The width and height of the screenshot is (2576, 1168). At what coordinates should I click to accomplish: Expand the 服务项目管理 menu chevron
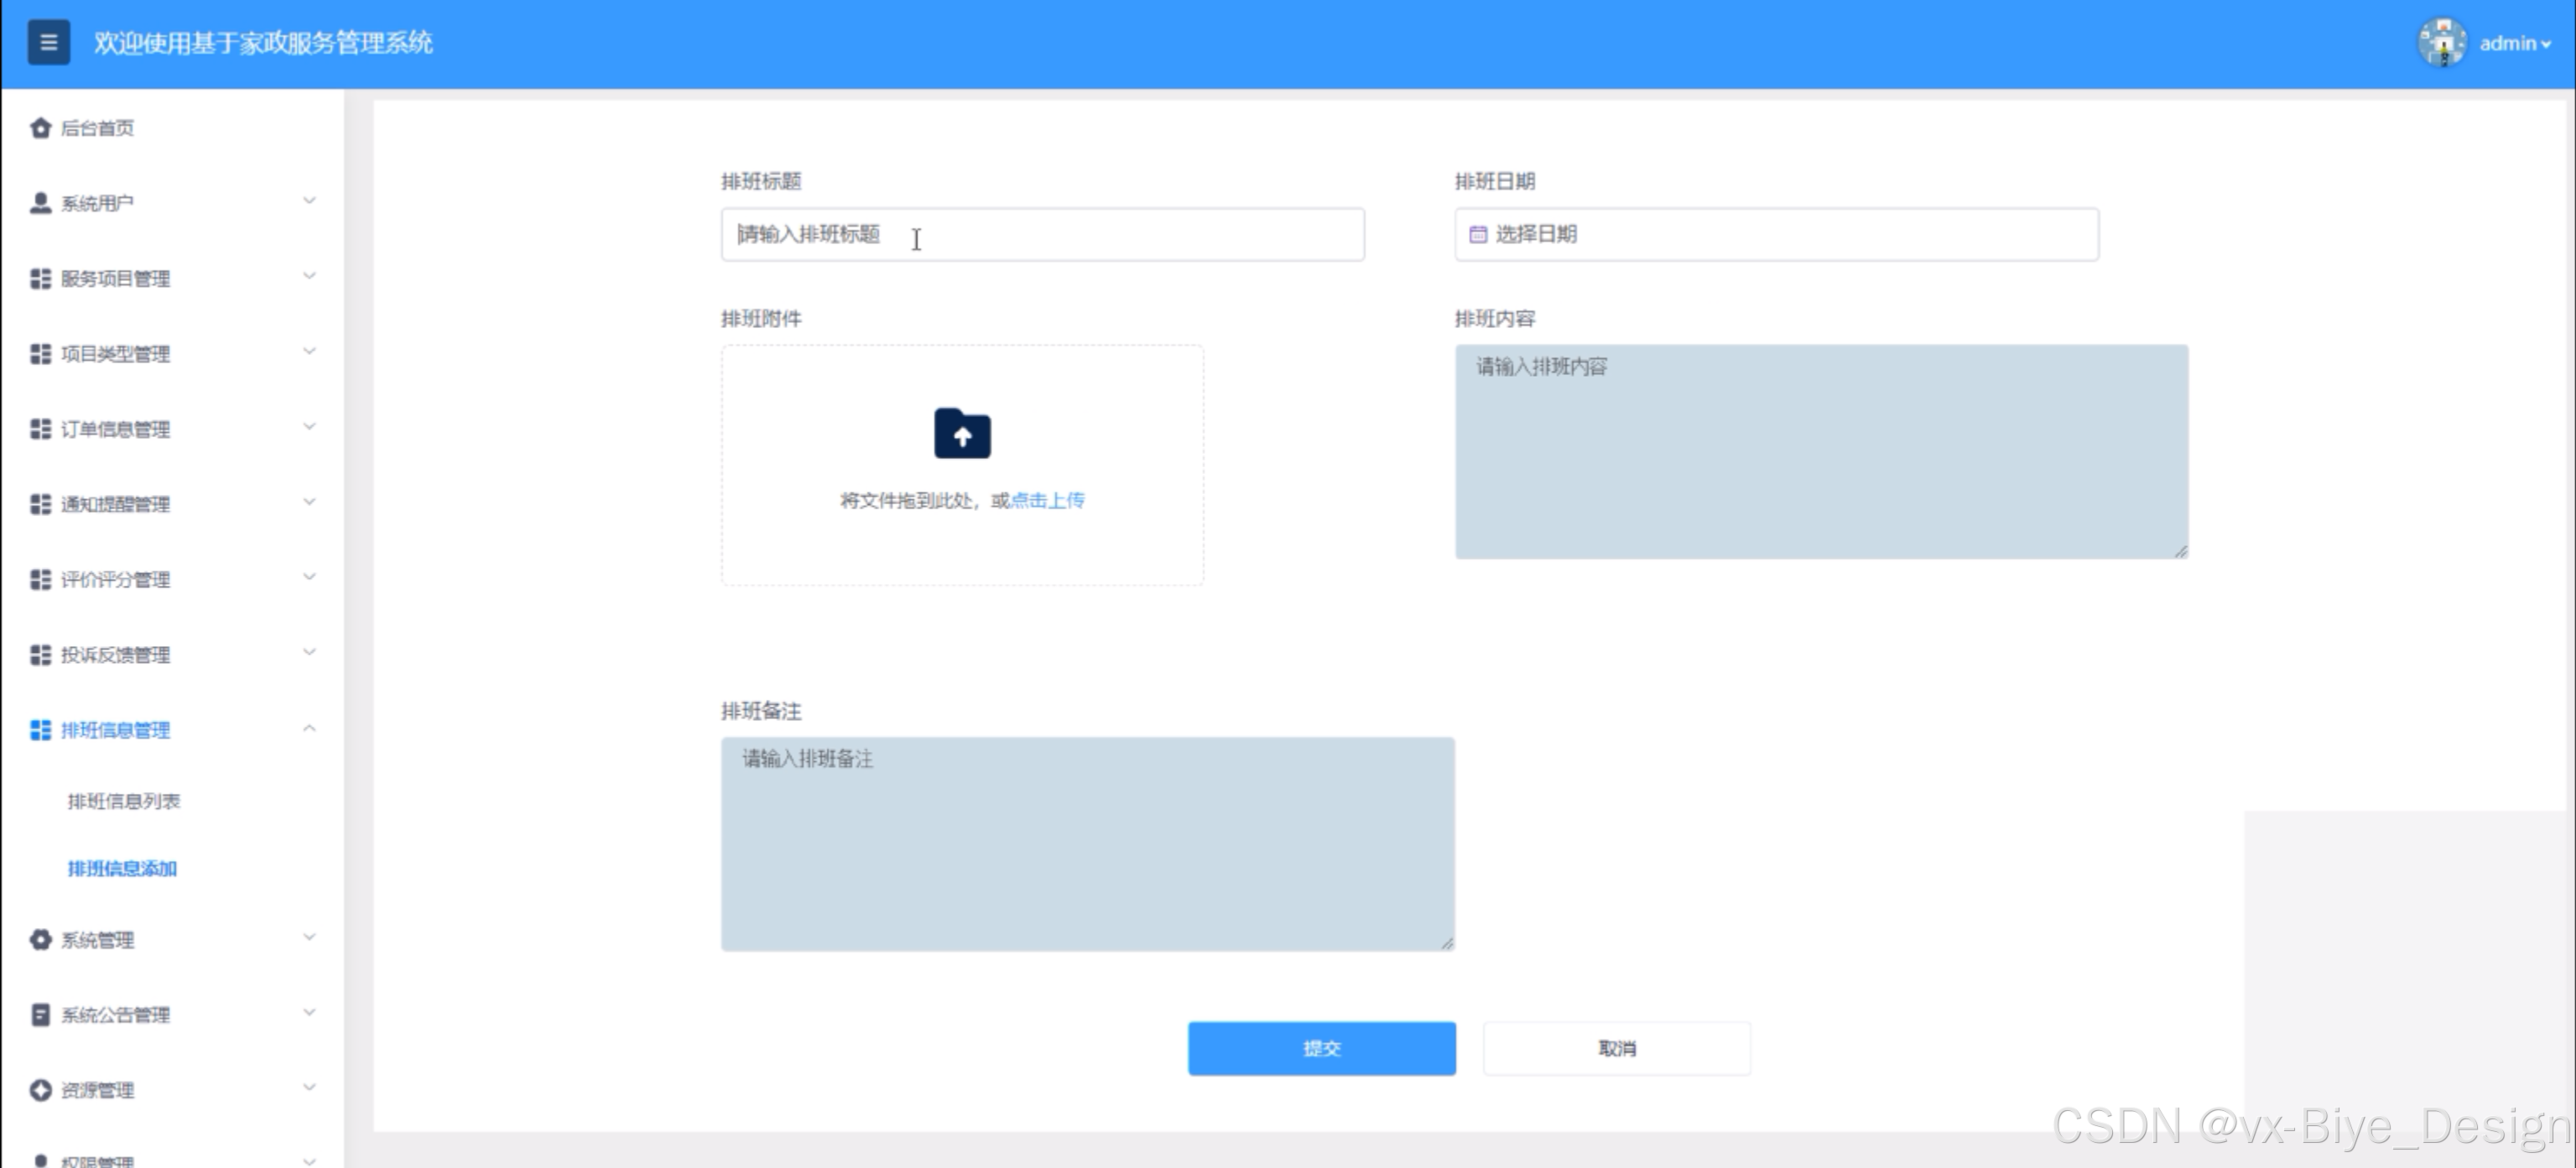pos(309,276)
